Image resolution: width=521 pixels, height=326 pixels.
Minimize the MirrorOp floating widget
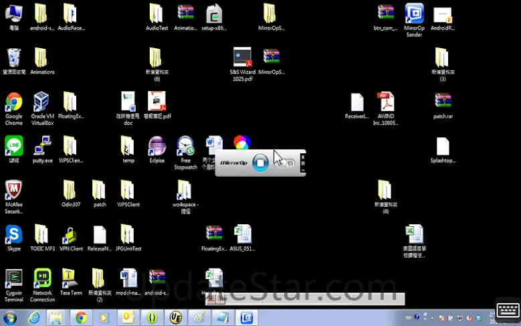point(303,170)
